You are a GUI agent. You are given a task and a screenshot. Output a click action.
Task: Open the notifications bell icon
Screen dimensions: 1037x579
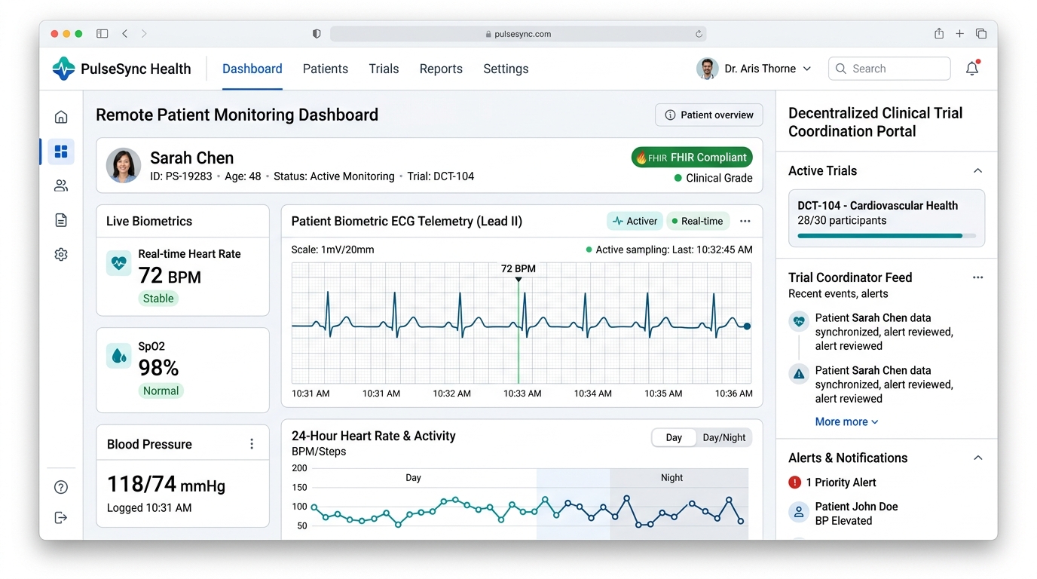pyautogui.click(x=972, y=69)
